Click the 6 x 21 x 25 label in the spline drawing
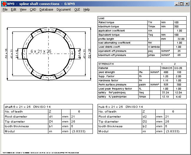Viewport: 191px width, 155px height. 41,51
